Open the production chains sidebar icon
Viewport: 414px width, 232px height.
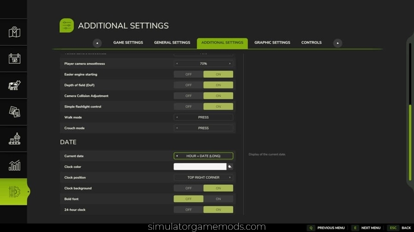[x=14, y=138]
